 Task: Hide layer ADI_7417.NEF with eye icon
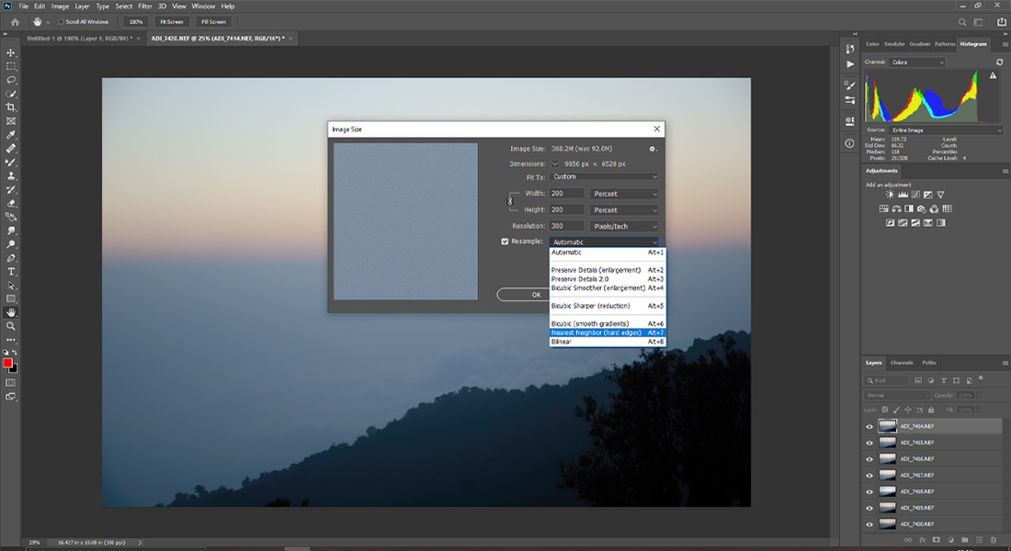pos(869,476)
